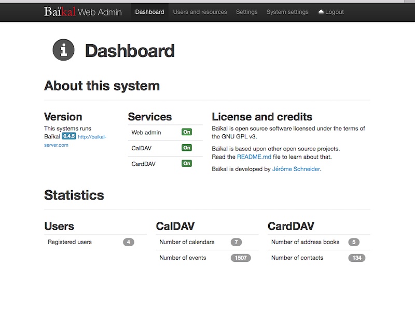Click the Number of events count 1507

[x=241, y=258]
